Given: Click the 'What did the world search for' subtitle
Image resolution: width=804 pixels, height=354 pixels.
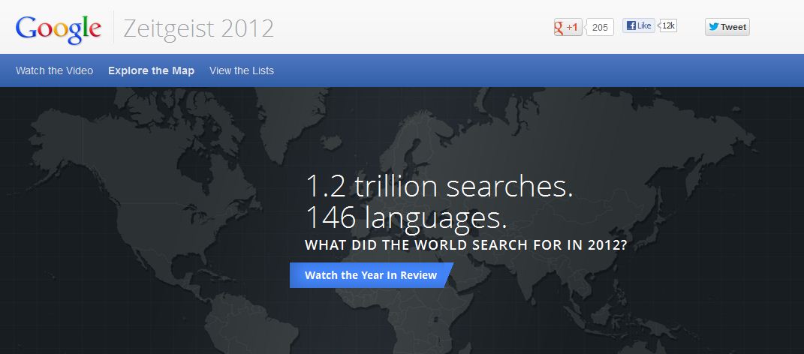Looking at the screenshot, I should [x=465, y=245].
